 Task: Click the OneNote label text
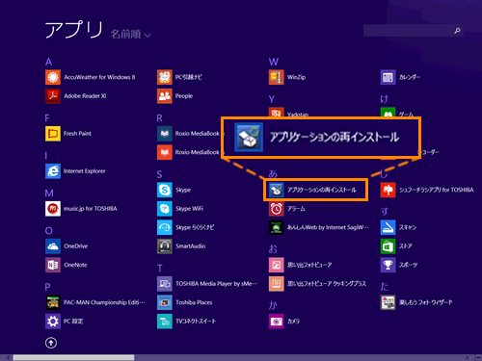click(75, 265)
